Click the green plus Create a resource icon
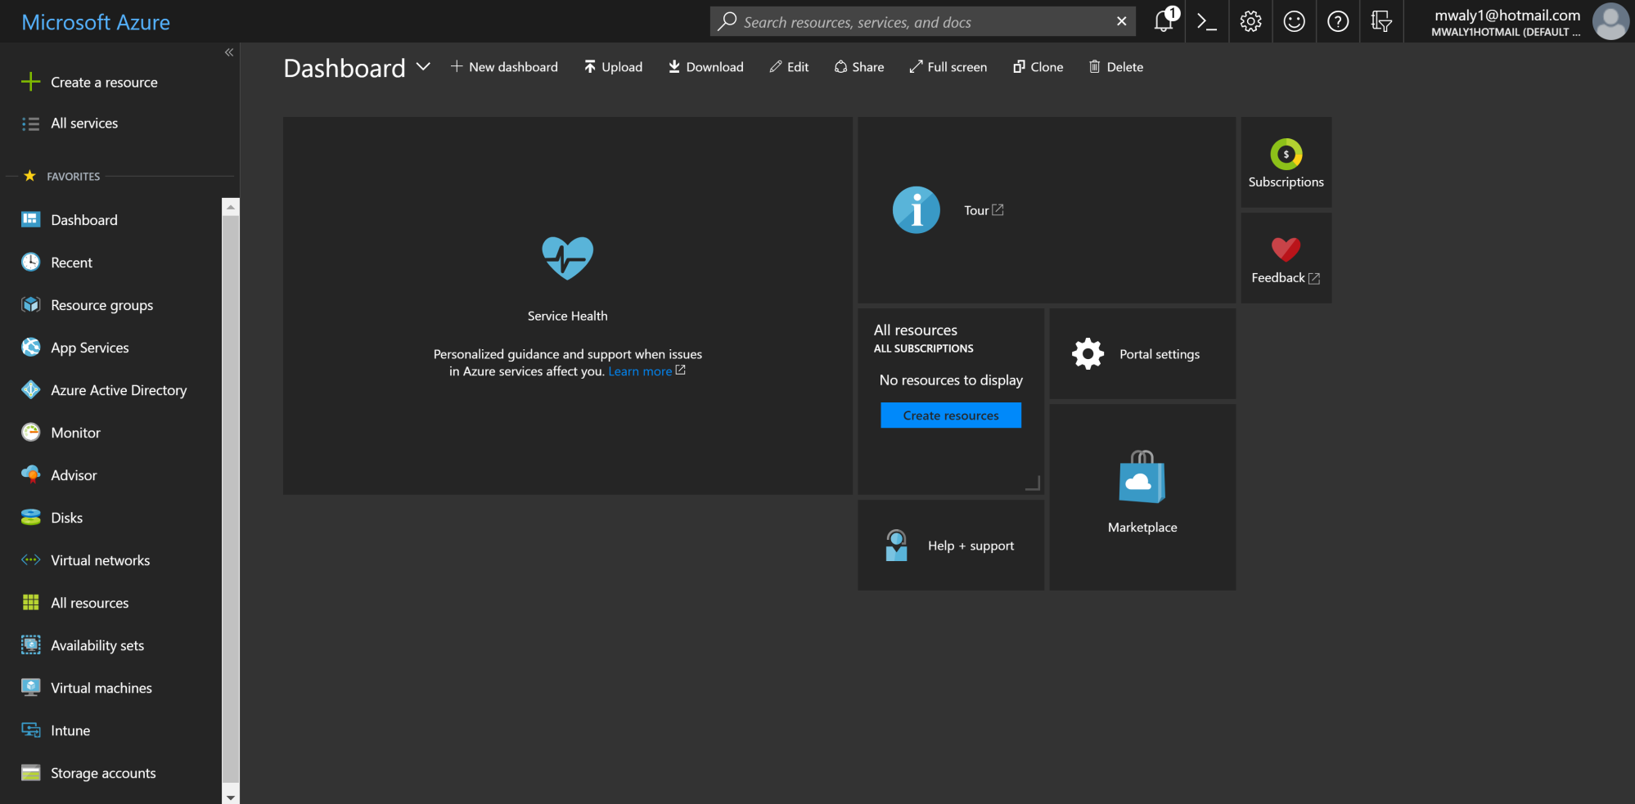Screen dimensions: 1635x804 point(30,82)
